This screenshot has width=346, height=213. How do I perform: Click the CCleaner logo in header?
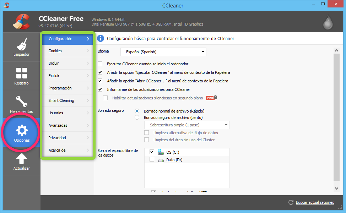pos(22,22)
